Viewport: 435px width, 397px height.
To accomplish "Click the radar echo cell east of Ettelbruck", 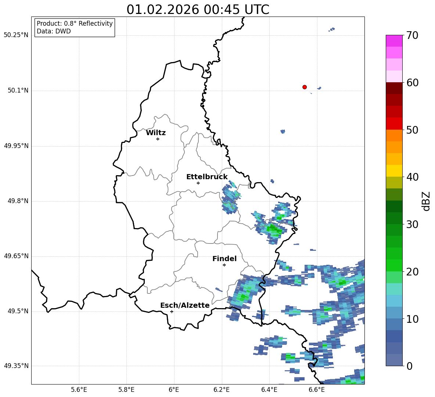I will coord(231,197).
